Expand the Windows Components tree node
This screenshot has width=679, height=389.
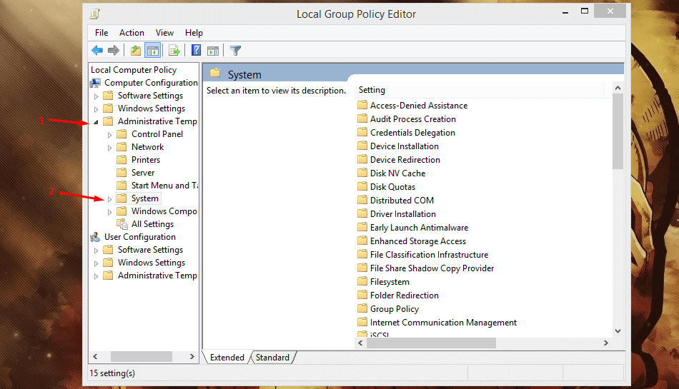(109, 212)
